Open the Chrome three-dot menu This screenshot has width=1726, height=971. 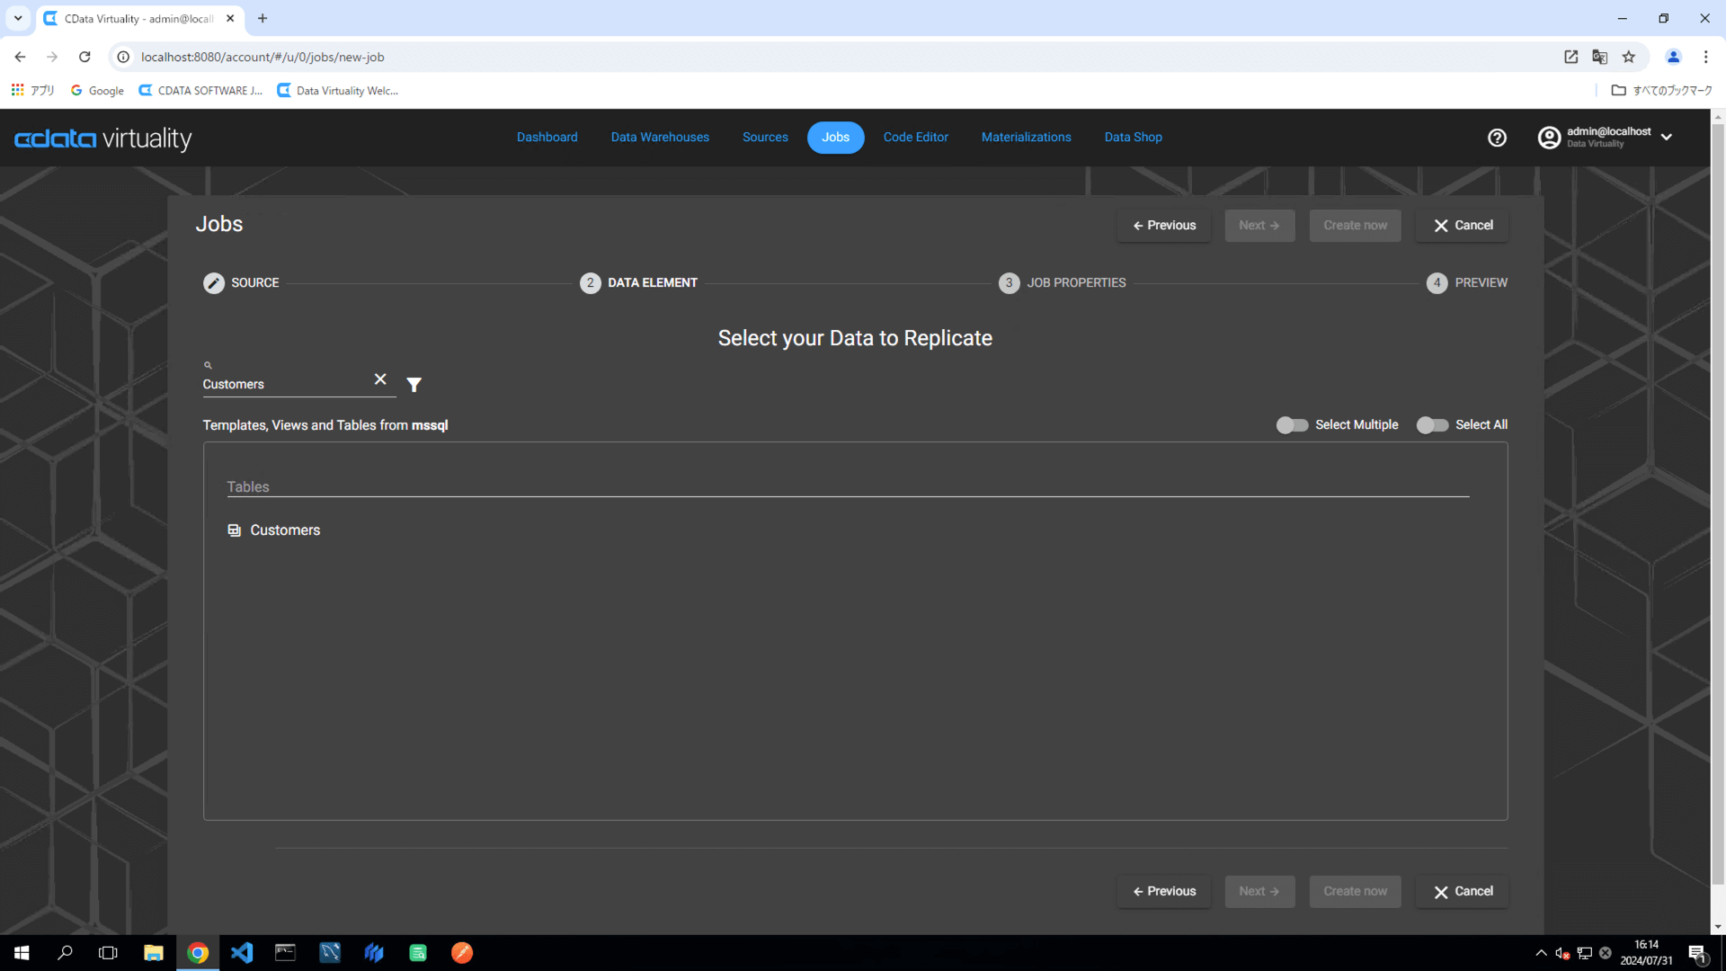point(1705,57)
